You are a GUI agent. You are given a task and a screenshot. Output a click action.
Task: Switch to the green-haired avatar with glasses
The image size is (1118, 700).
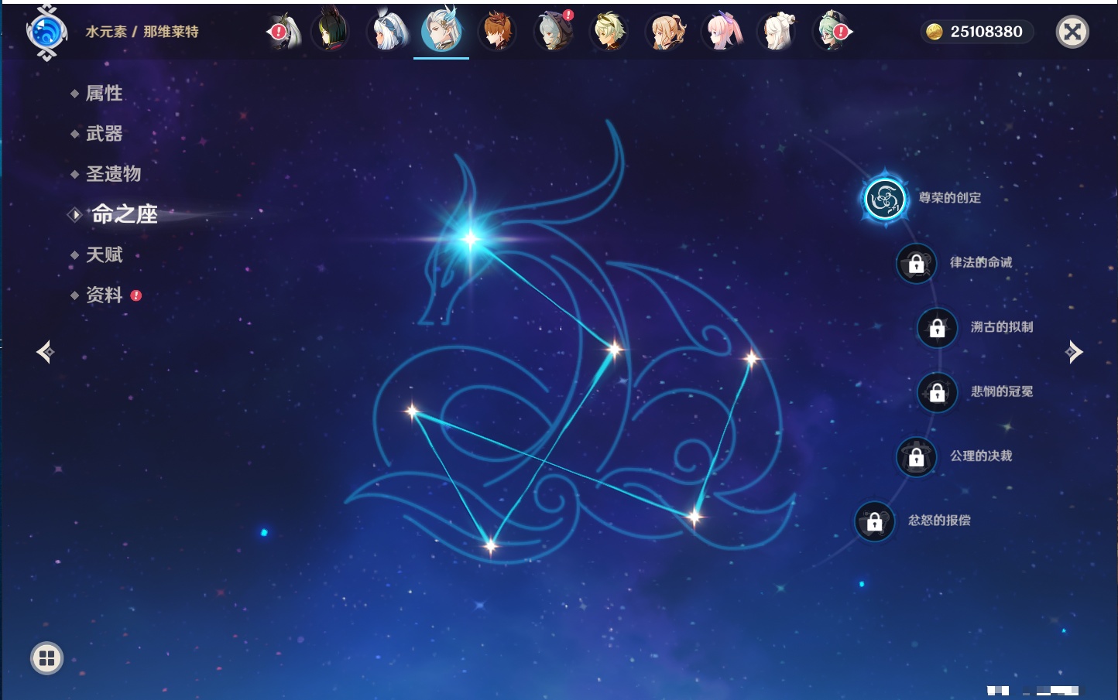coord(832,32)
